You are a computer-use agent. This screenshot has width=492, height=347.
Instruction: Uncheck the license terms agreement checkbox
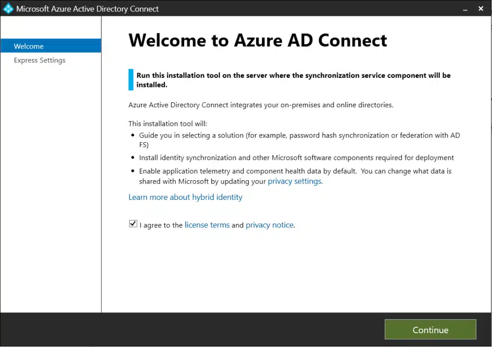pyautogui.click(x=133, y=224)
